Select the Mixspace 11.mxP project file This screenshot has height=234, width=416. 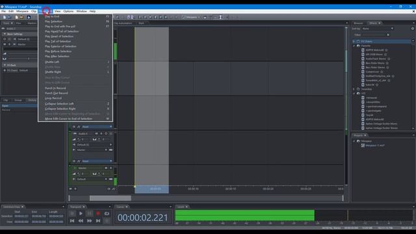click(375, 146)
